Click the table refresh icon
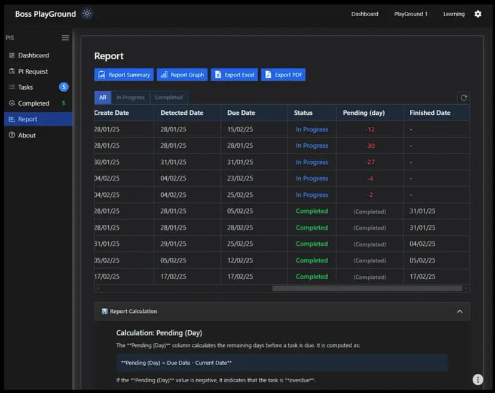 [x=463, y=98]
